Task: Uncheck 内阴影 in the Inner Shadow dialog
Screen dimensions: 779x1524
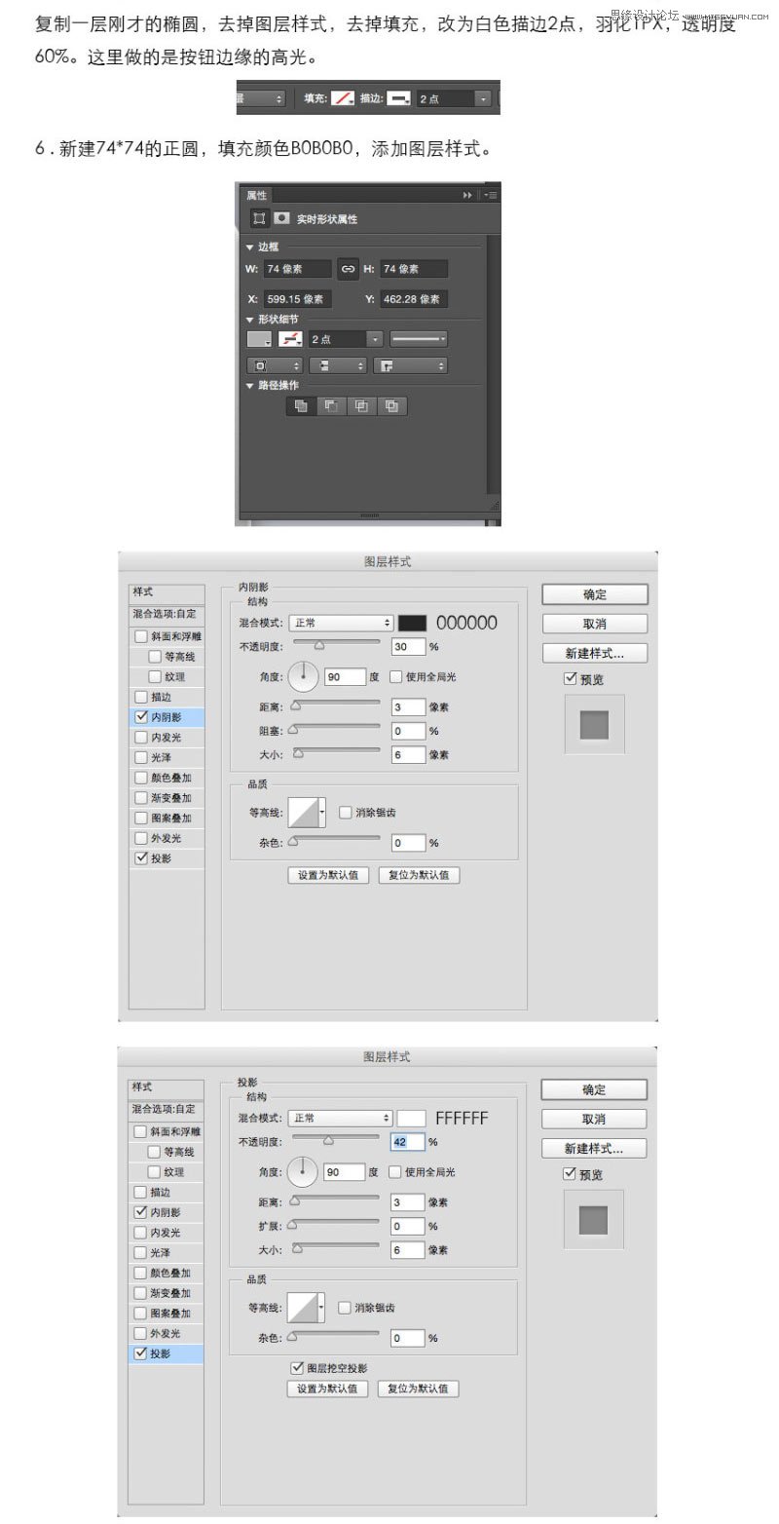Action: pos(142,717)
